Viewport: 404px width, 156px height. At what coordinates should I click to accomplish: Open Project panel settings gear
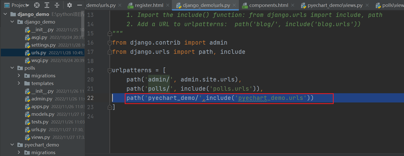click(x=70, y=5)
